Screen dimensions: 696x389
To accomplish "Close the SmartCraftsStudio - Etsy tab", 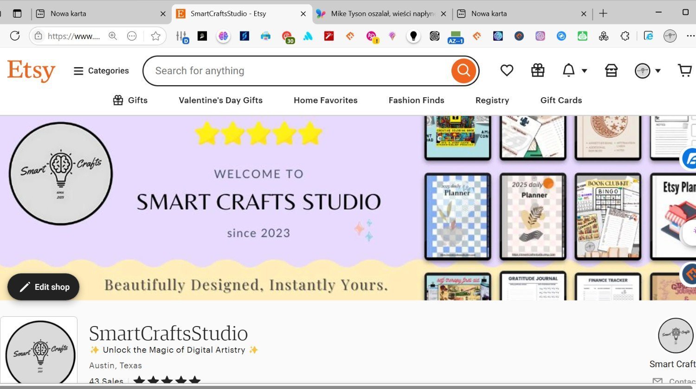I will coord(303,14).
